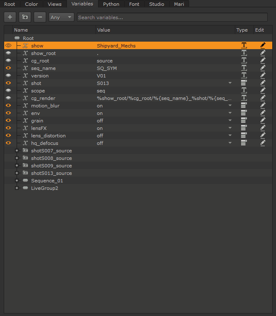
Task: Click the text type icon for seq_name
Action: [244, 68]
